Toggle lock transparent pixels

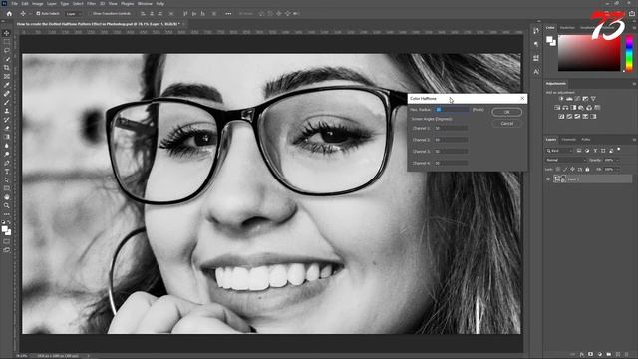point(558,169)
